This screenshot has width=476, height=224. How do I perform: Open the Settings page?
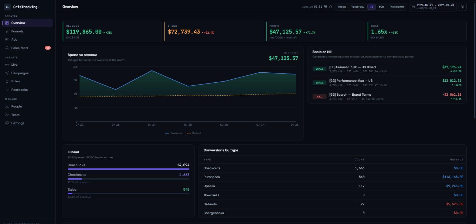click(28, 123)
